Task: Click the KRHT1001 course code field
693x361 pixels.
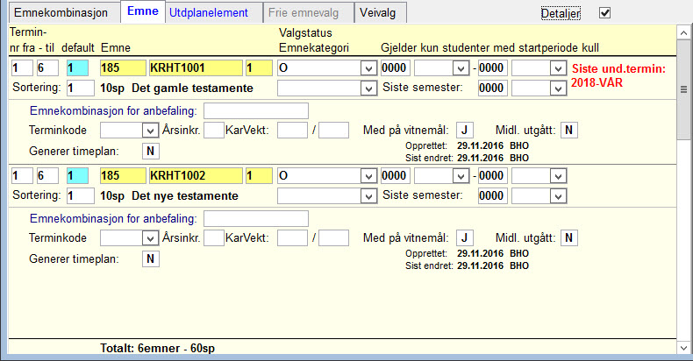Action: tap(196, 68)
